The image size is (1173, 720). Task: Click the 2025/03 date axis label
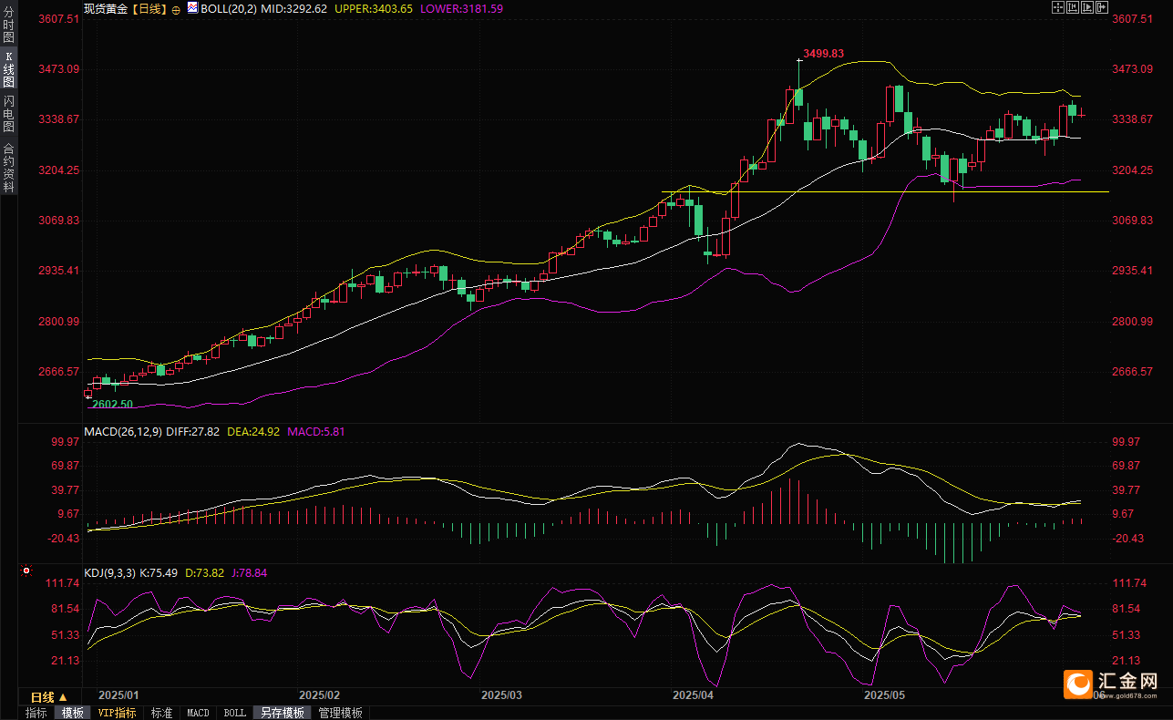502,694
